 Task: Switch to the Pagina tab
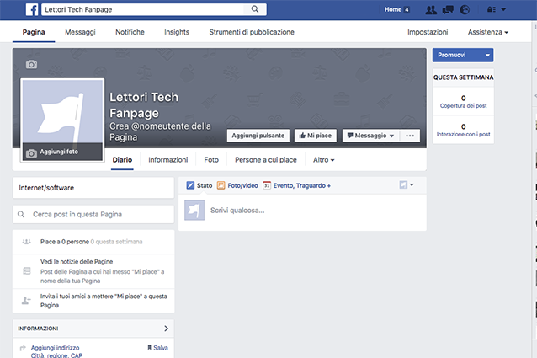tap(34, 32)
